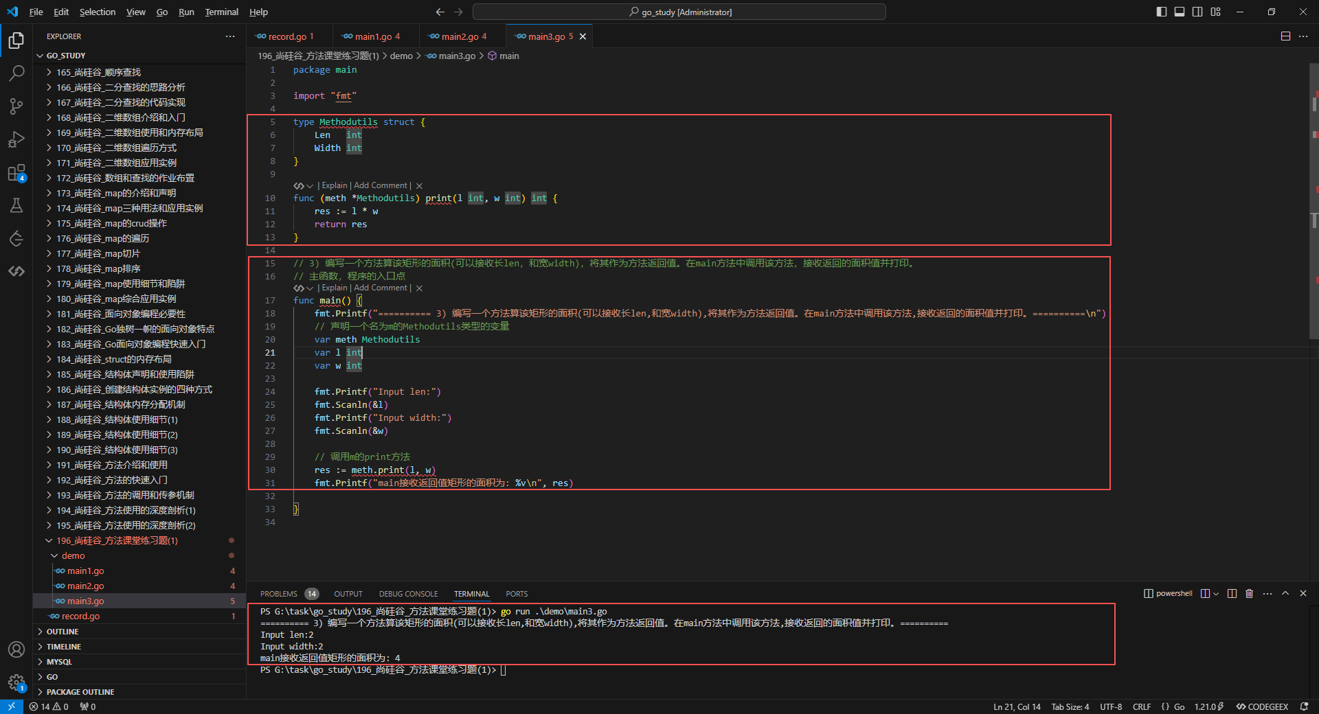Screen dimensions: 1319x714
Task: Select the powershell terminal instance
Action: (1168, 594)
